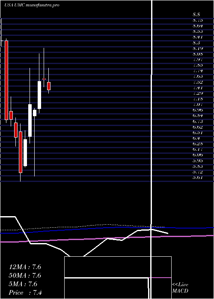Click the "12MA : 7.6" readout
The width and height of the screenshot is (214, 299).
pos(25,267)
